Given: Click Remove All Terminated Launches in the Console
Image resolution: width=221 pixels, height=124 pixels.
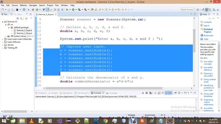Looking at the screenshot, I should pos(151,93).
